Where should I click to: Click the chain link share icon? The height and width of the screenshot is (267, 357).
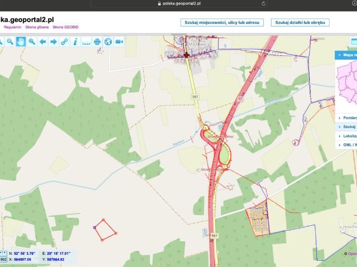[x=64, y=41]
